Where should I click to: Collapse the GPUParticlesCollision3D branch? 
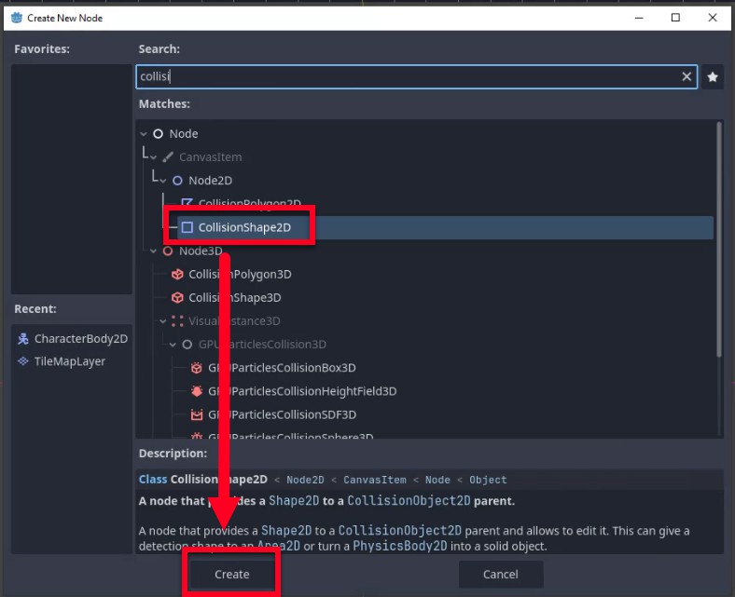pos(173,345)
